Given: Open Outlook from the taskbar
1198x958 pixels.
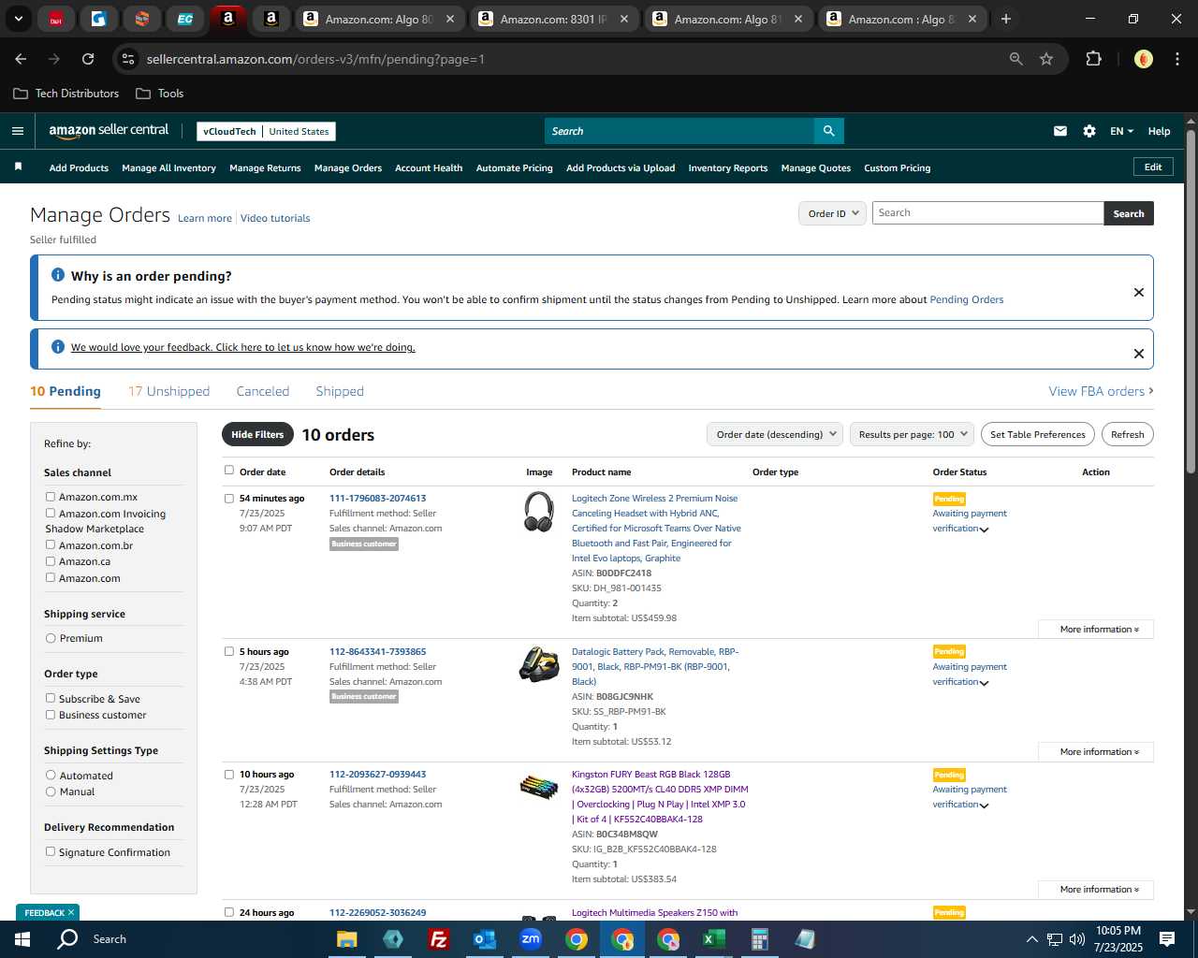Looking at the screenshot, I should [485, 939].
